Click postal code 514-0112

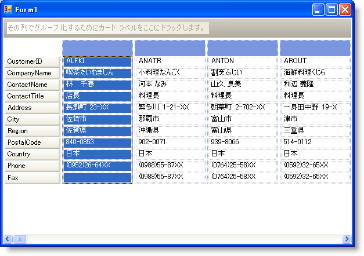(x=315, y=142)
